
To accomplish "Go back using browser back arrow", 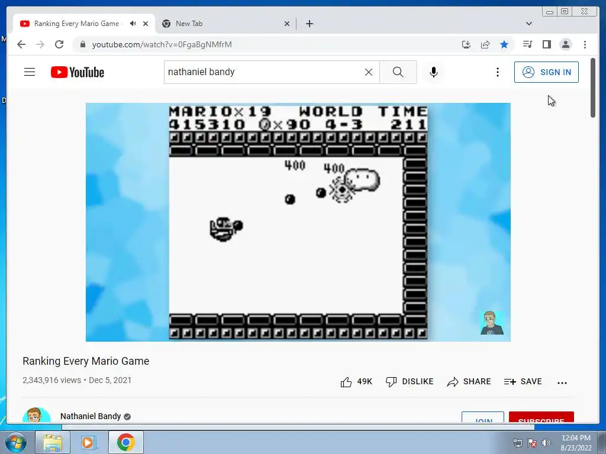I will pyautogui.click(x=21, y=44).
